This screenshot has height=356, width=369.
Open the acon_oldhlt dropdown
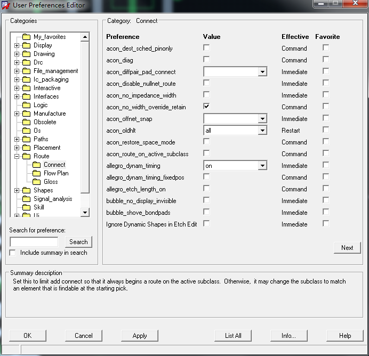coord(262,131)
